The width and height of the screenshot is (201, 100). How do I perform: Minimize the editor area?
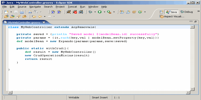coord(191,21)
